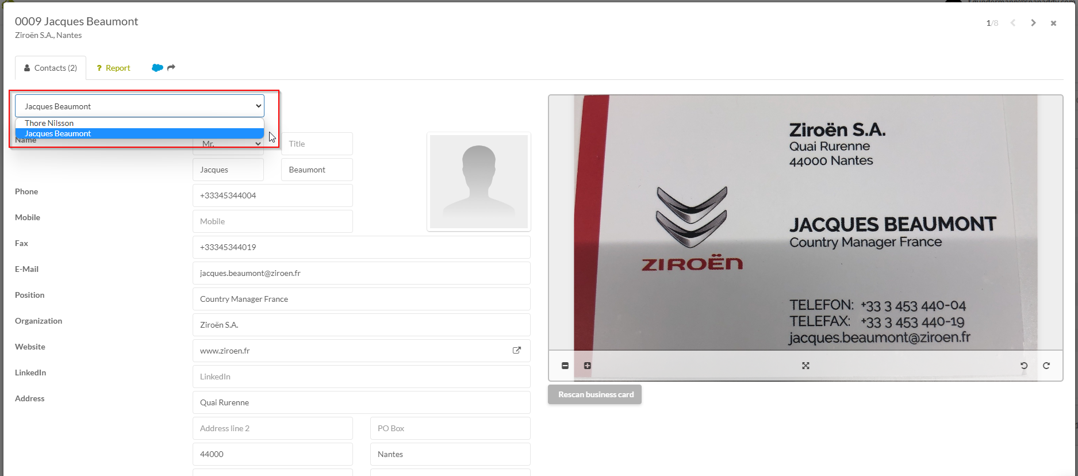Click the Address label

(29, 398)
